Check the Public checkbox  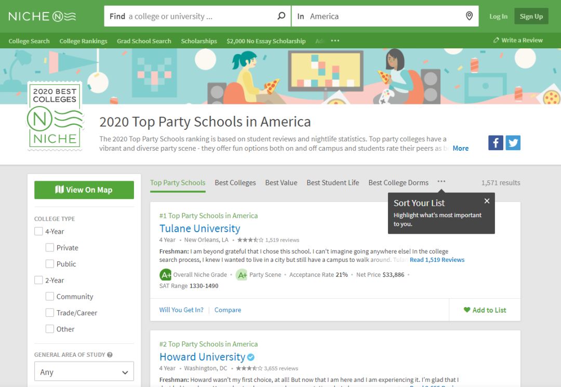pos(50,264)
